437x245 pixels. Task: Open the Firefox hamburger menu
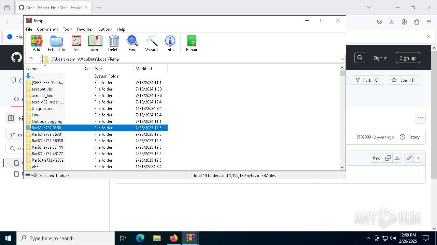click(429, 22)
